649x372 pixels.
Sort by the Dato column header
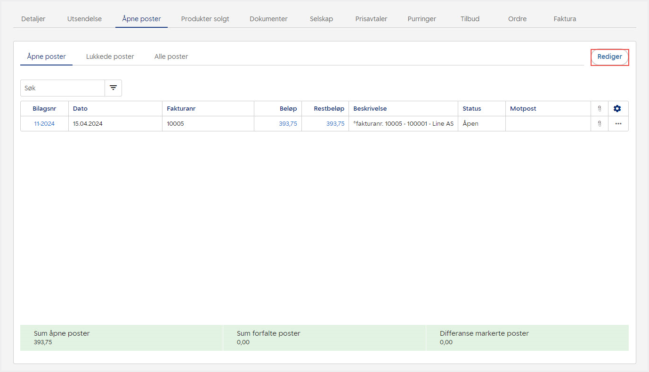click(x=80, y=109)
